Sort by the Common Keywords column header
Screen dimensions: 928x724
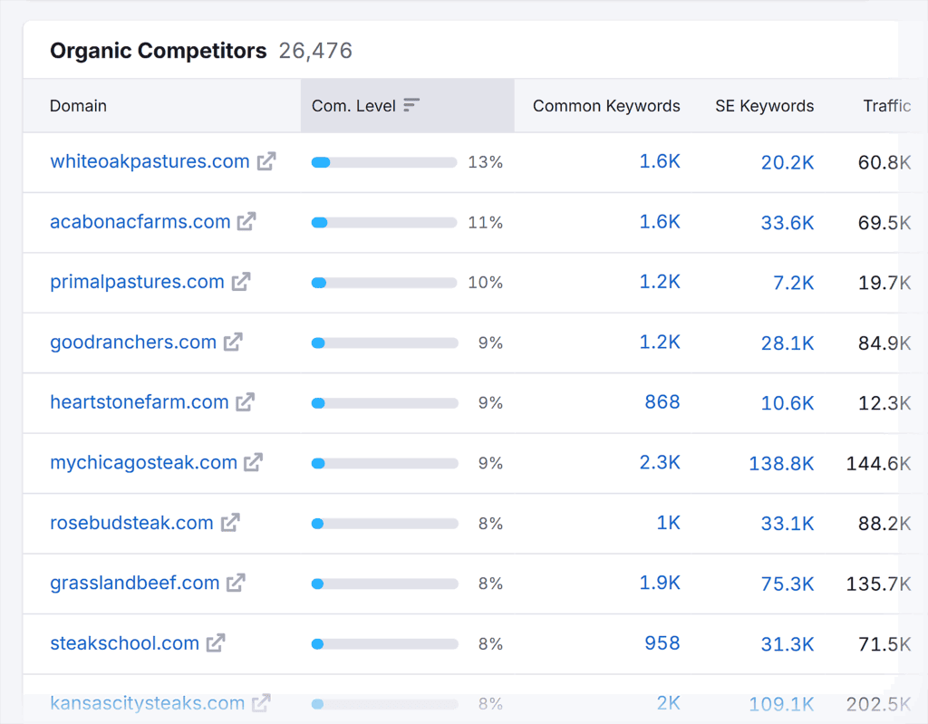point(606,105)
